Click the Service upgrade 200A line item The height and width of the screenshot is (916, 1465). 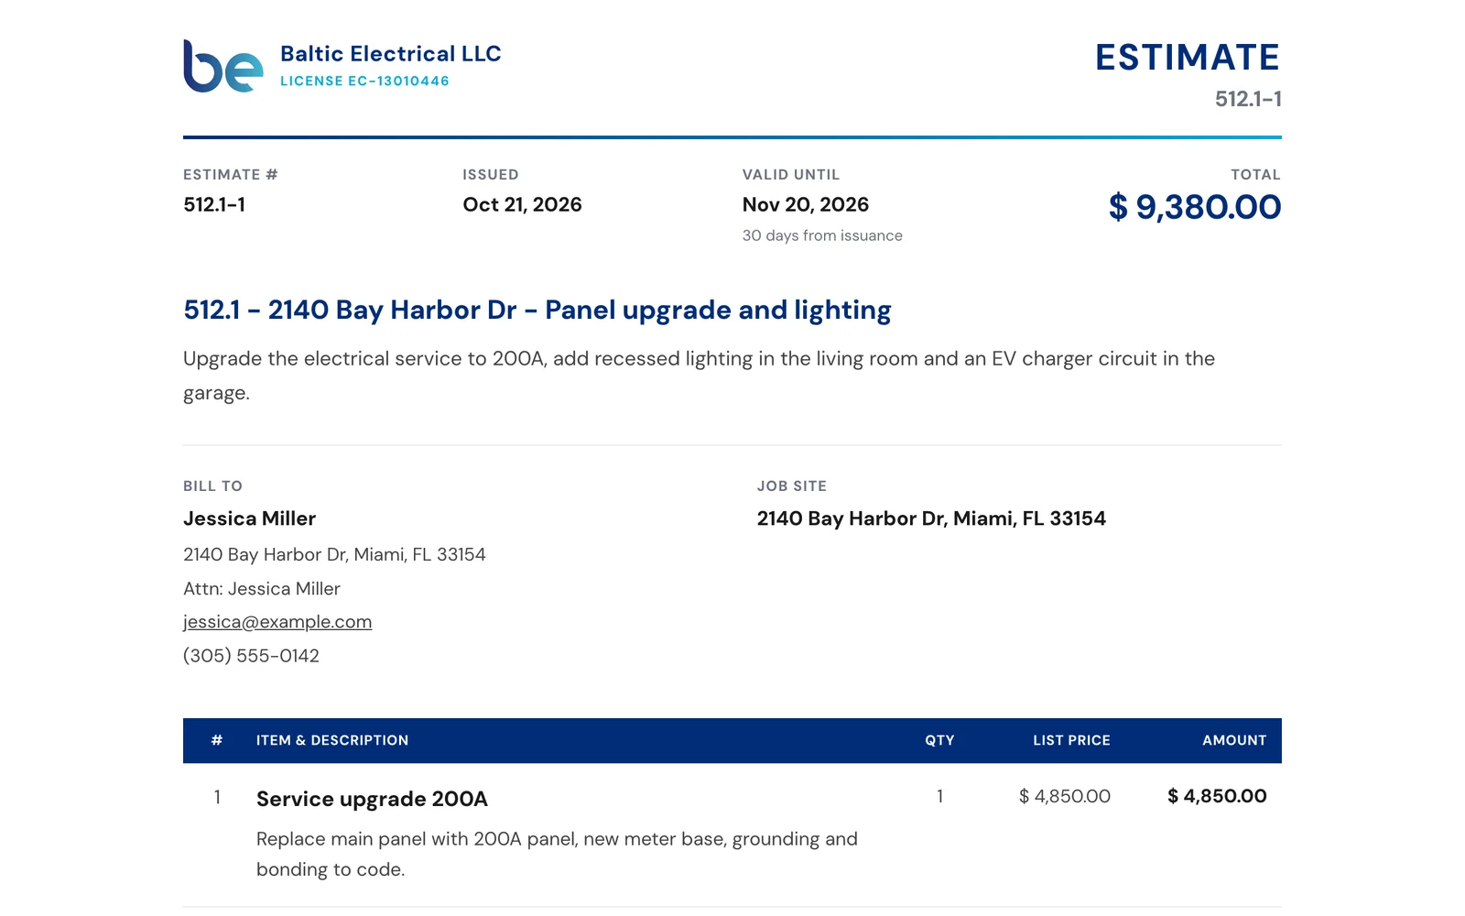(x=372, y=799)
